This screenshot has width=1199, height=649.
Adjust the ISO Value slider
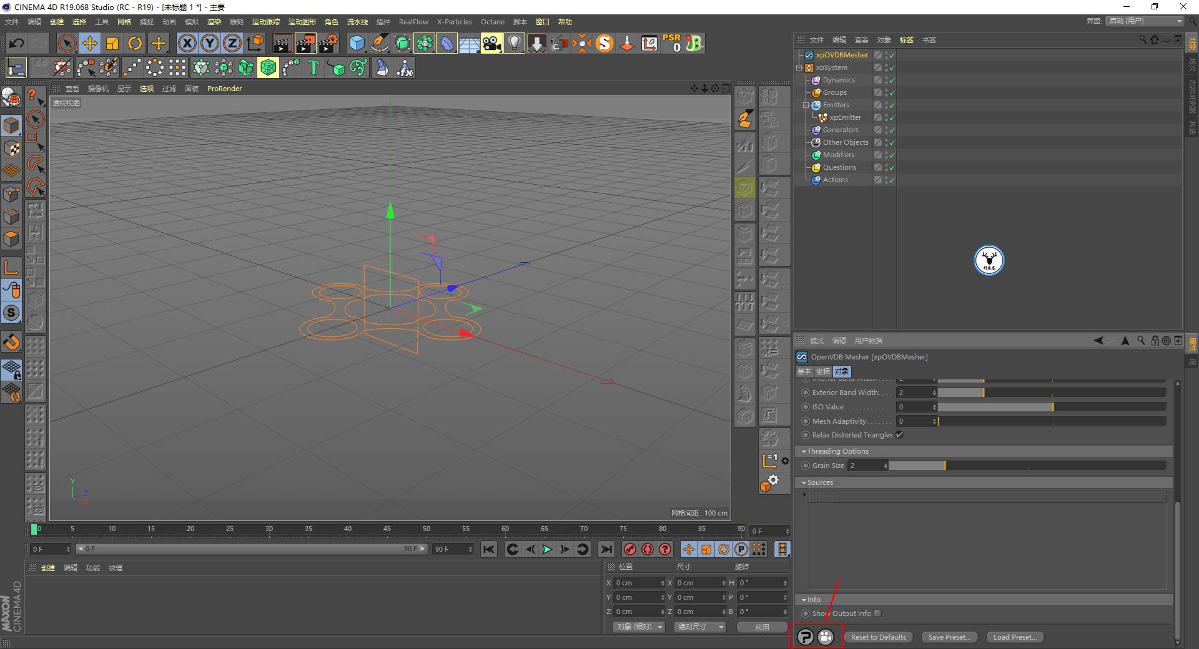click(x=1052, y=407)
